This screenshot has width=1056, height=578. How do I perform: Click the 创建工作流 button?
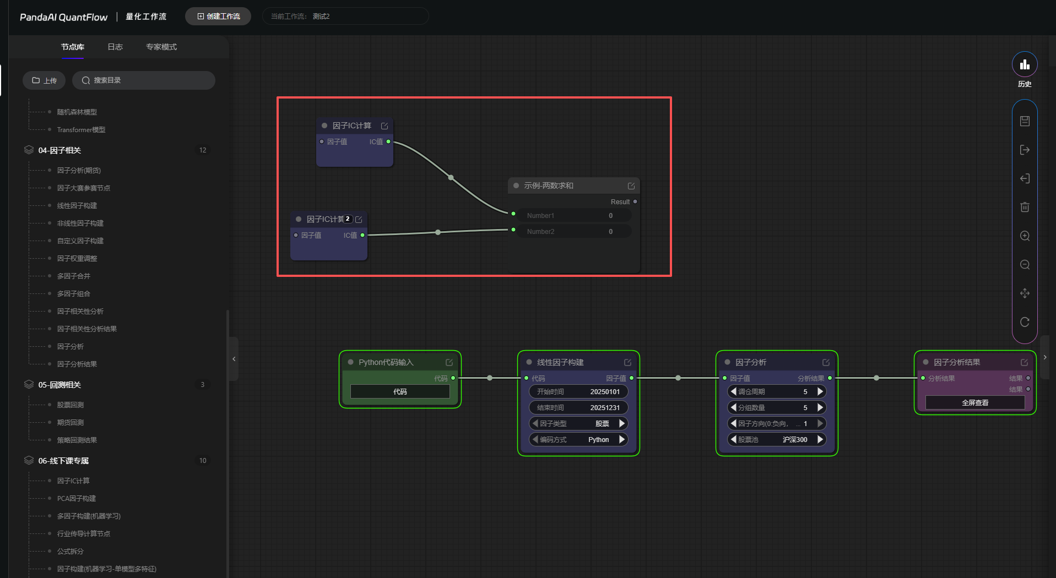click(218, 17)
